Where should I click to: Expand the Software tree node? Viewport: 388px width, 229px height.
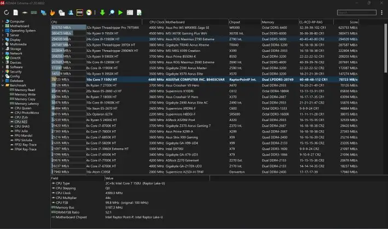tap(3, 67)
